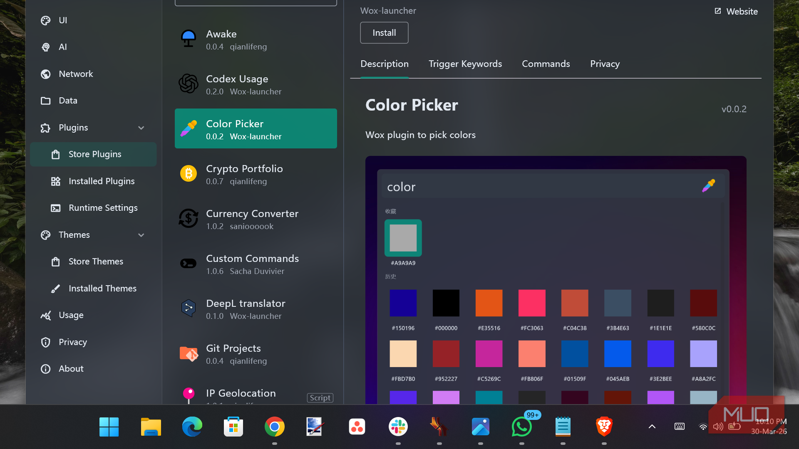Open the plugin Privacy tab
This screenshot has height=449, width=799.
click(x=605, y=64)
